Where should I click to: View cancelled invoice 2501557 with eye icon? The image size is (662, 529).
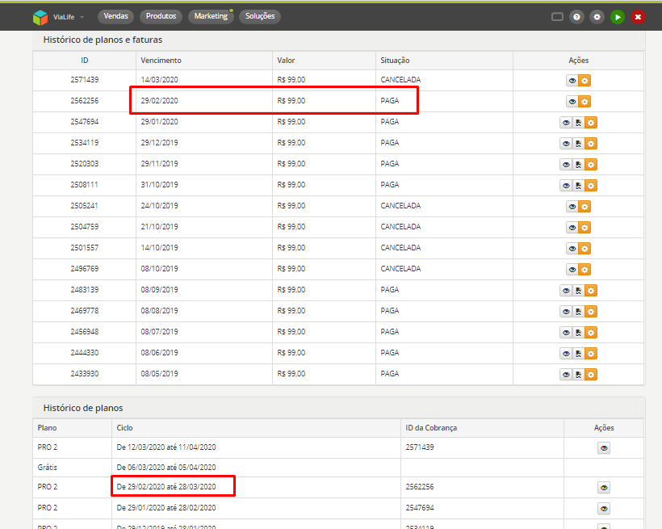(x=572, y=249)
